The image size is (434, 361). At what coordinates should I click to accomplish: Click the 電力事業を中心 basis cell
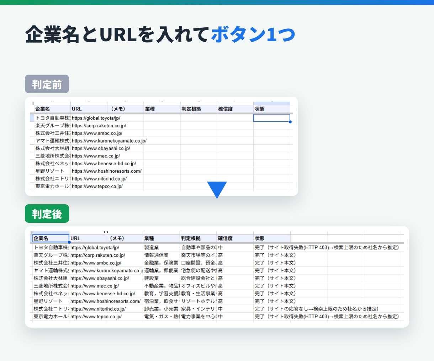[x=198, y=316]
